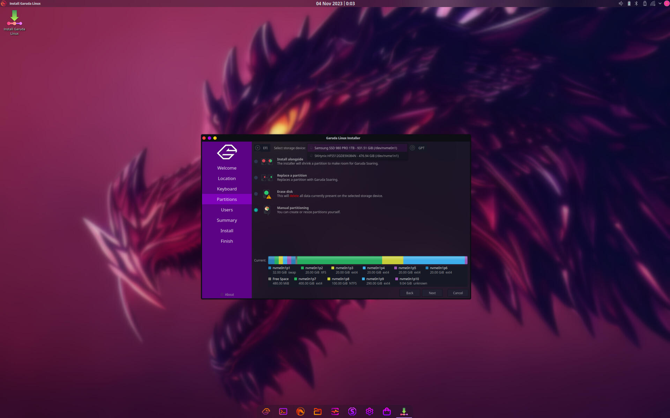Open the web browser dock icon
This screenshot has height=418, width=670.
(x=300, y=411)
